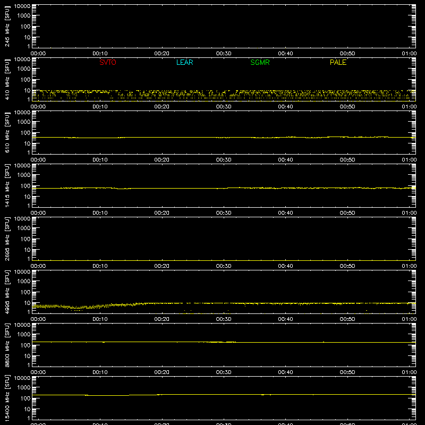This screenshot has width=425, height=425.
Task: Click the 01:00 tick under the 245 MHz plot
Action: (x=409, y=54)
